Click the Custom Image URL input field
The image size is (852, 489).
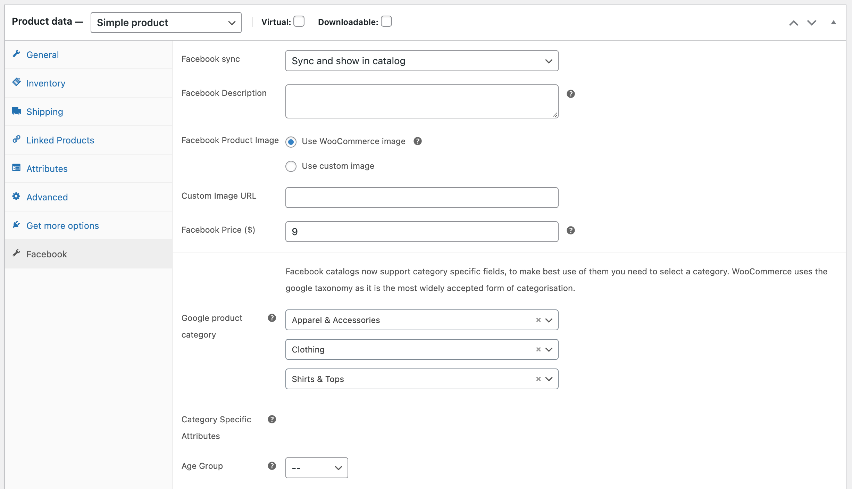click(x=421, y=197)
